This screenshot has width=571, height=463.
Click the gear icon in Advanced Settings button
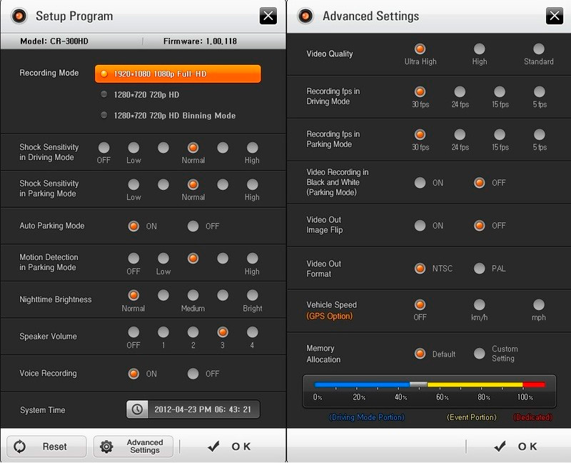click(x=106, y=447)
